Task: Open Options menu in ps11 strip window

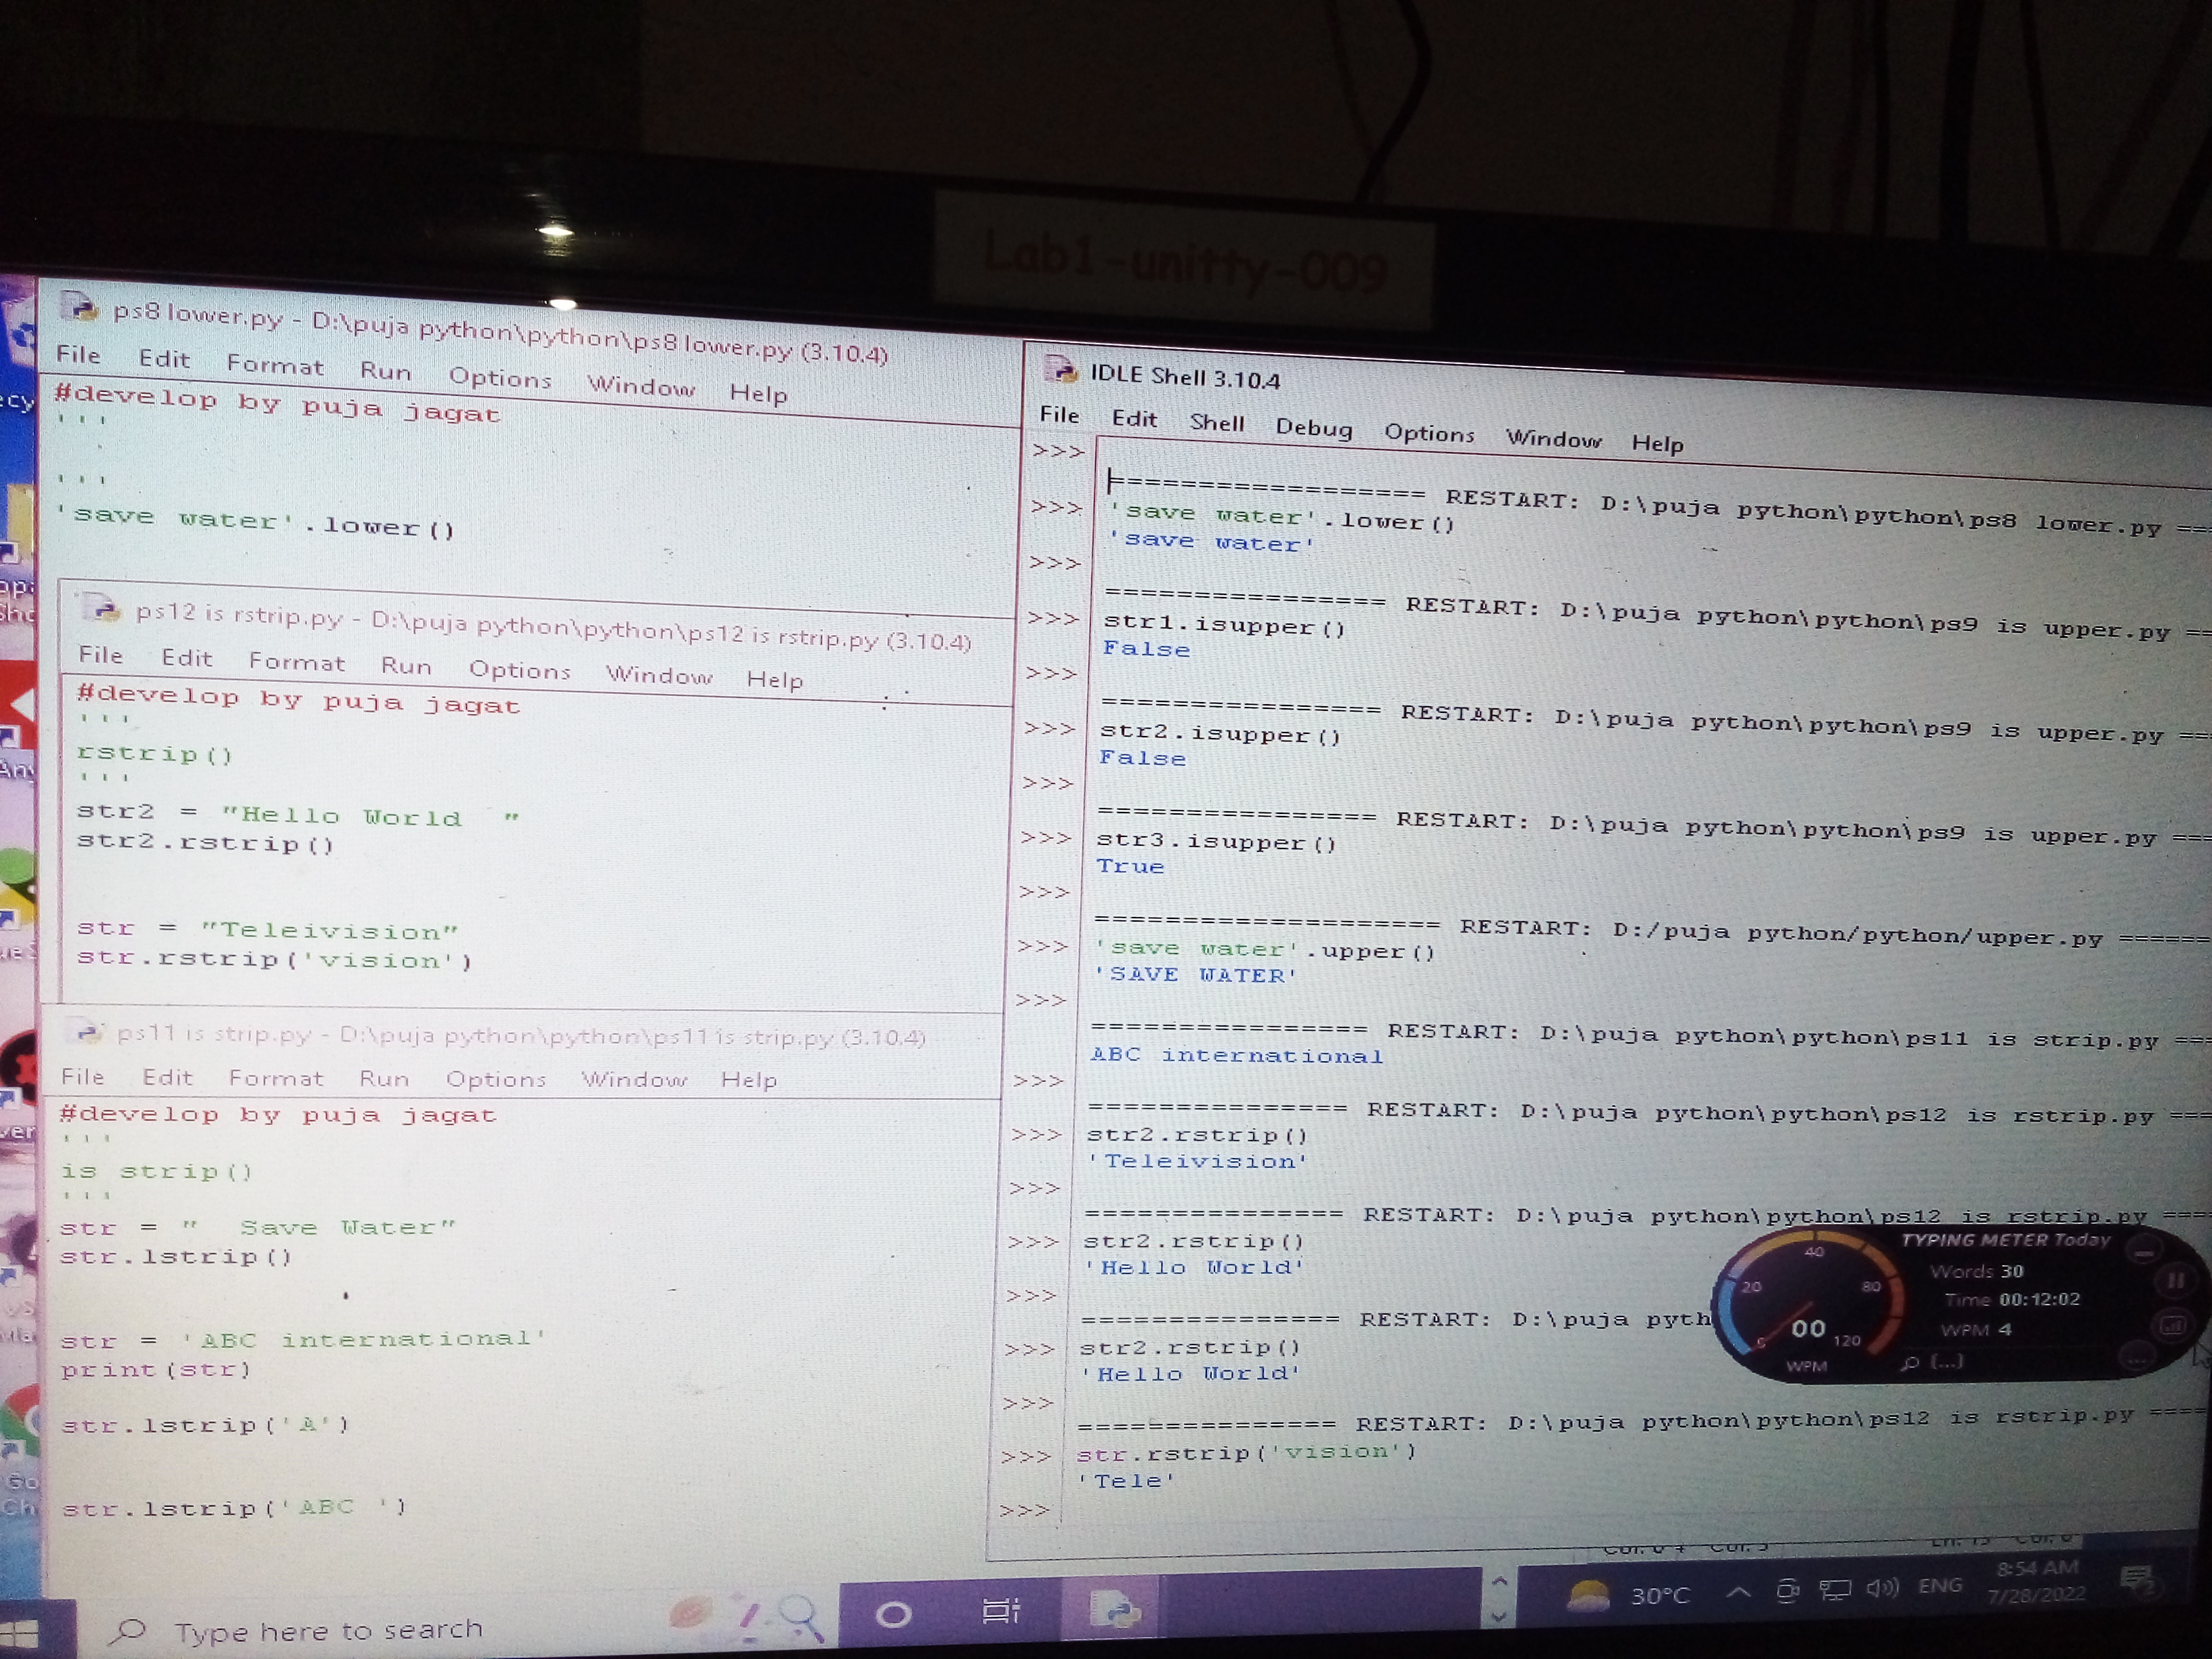Action: pos(495,1079)
